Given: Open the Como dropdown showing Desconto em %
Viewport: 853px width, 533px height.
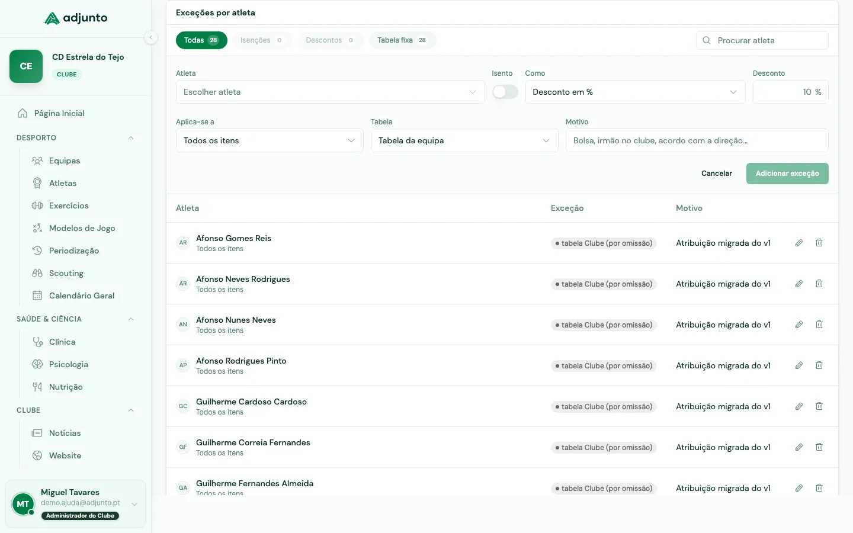Looking at the screenshot, I should pos(635,92).
